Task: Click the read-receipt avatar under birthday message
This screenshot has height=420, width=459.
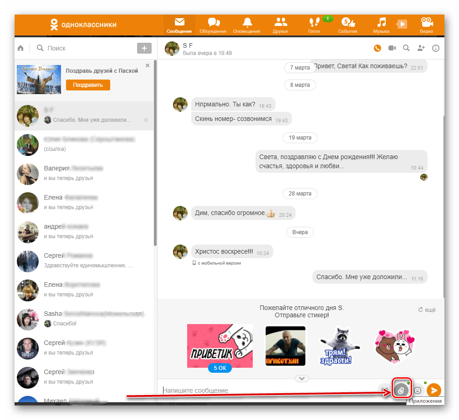Action: (423, 177)
